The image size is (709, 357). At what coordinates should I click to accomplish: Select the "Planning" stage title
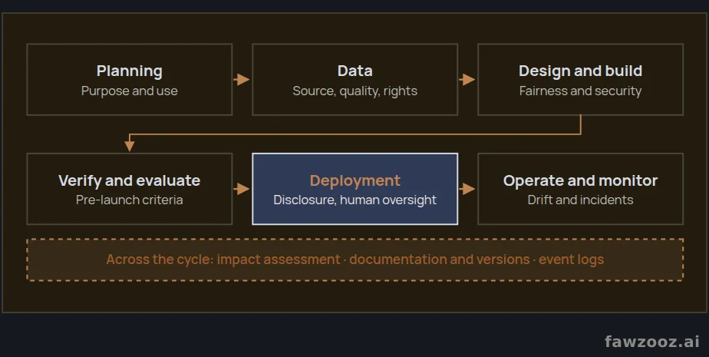click(130, 71)
